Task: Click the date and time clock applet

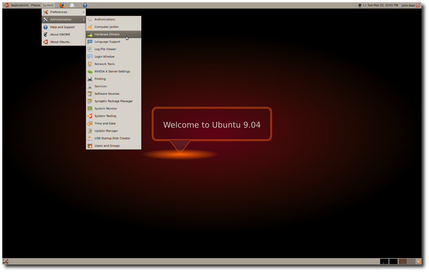Action: (x=383, y=5)
